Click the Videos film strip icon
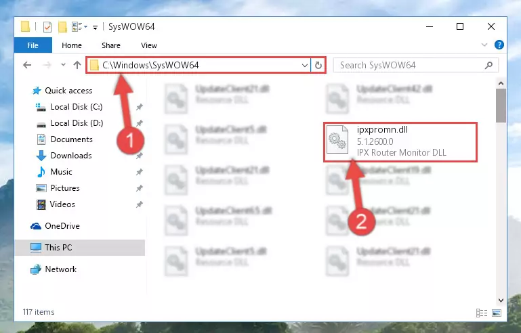 41,204
